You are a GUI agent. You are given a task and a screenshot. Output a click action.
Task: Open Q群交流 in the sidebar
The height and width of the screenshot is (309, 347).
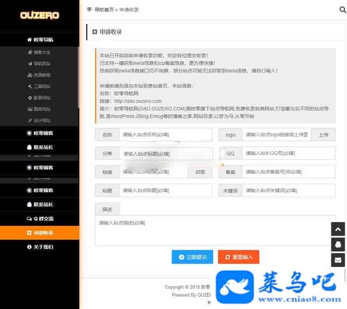[x=39, y=219]
